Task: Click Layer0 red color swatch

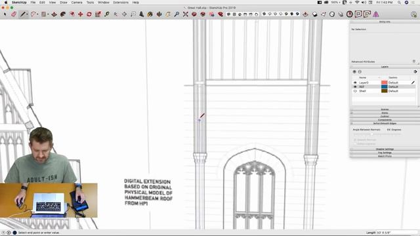Action: [x=385, y=83]
